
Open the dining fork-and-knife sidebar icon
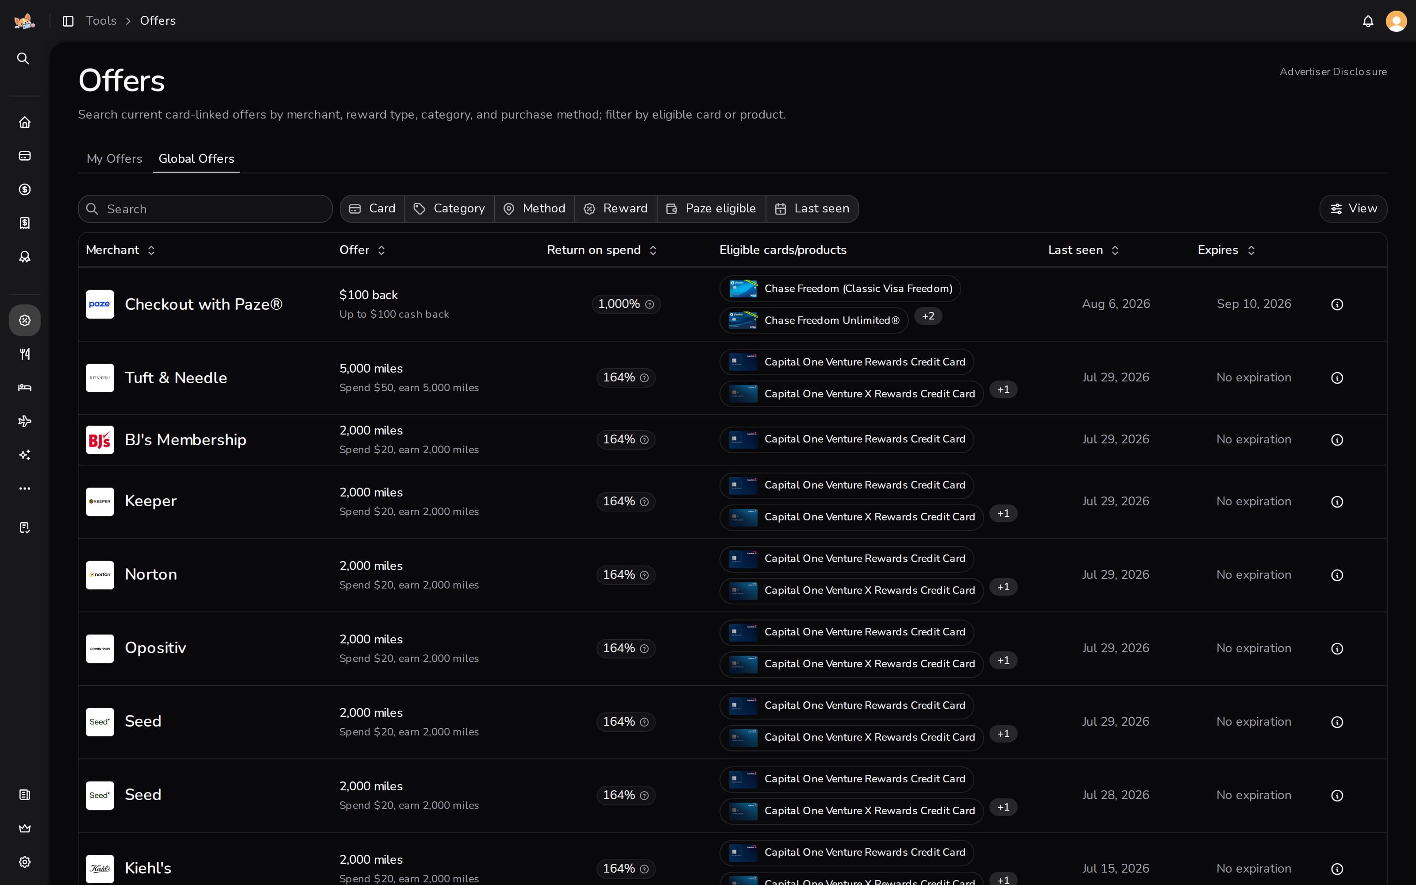(x=25, y=354)
